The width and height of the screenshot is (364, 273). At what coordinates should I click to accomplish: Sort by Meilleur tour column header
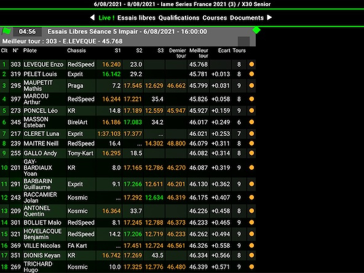pos(199,53)
